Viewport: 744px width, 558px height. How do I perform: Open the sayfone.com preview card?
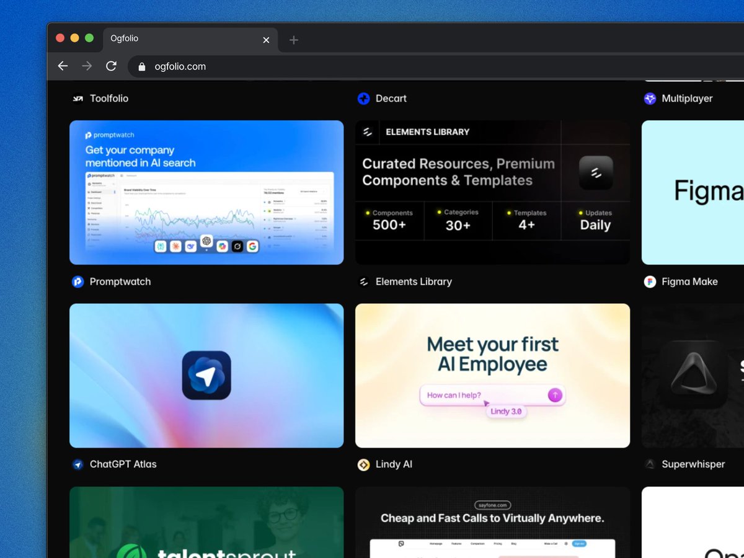tap(492, 522)
